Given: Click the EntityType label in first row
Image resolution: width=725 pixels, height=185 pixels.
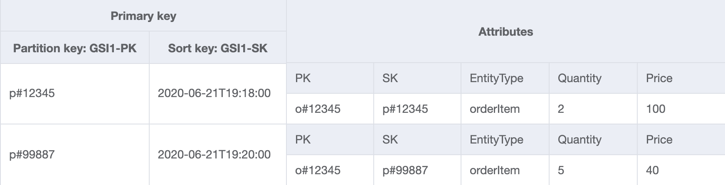Looking at the screenshot, I should pyautogui.click(x=496, y=78).
